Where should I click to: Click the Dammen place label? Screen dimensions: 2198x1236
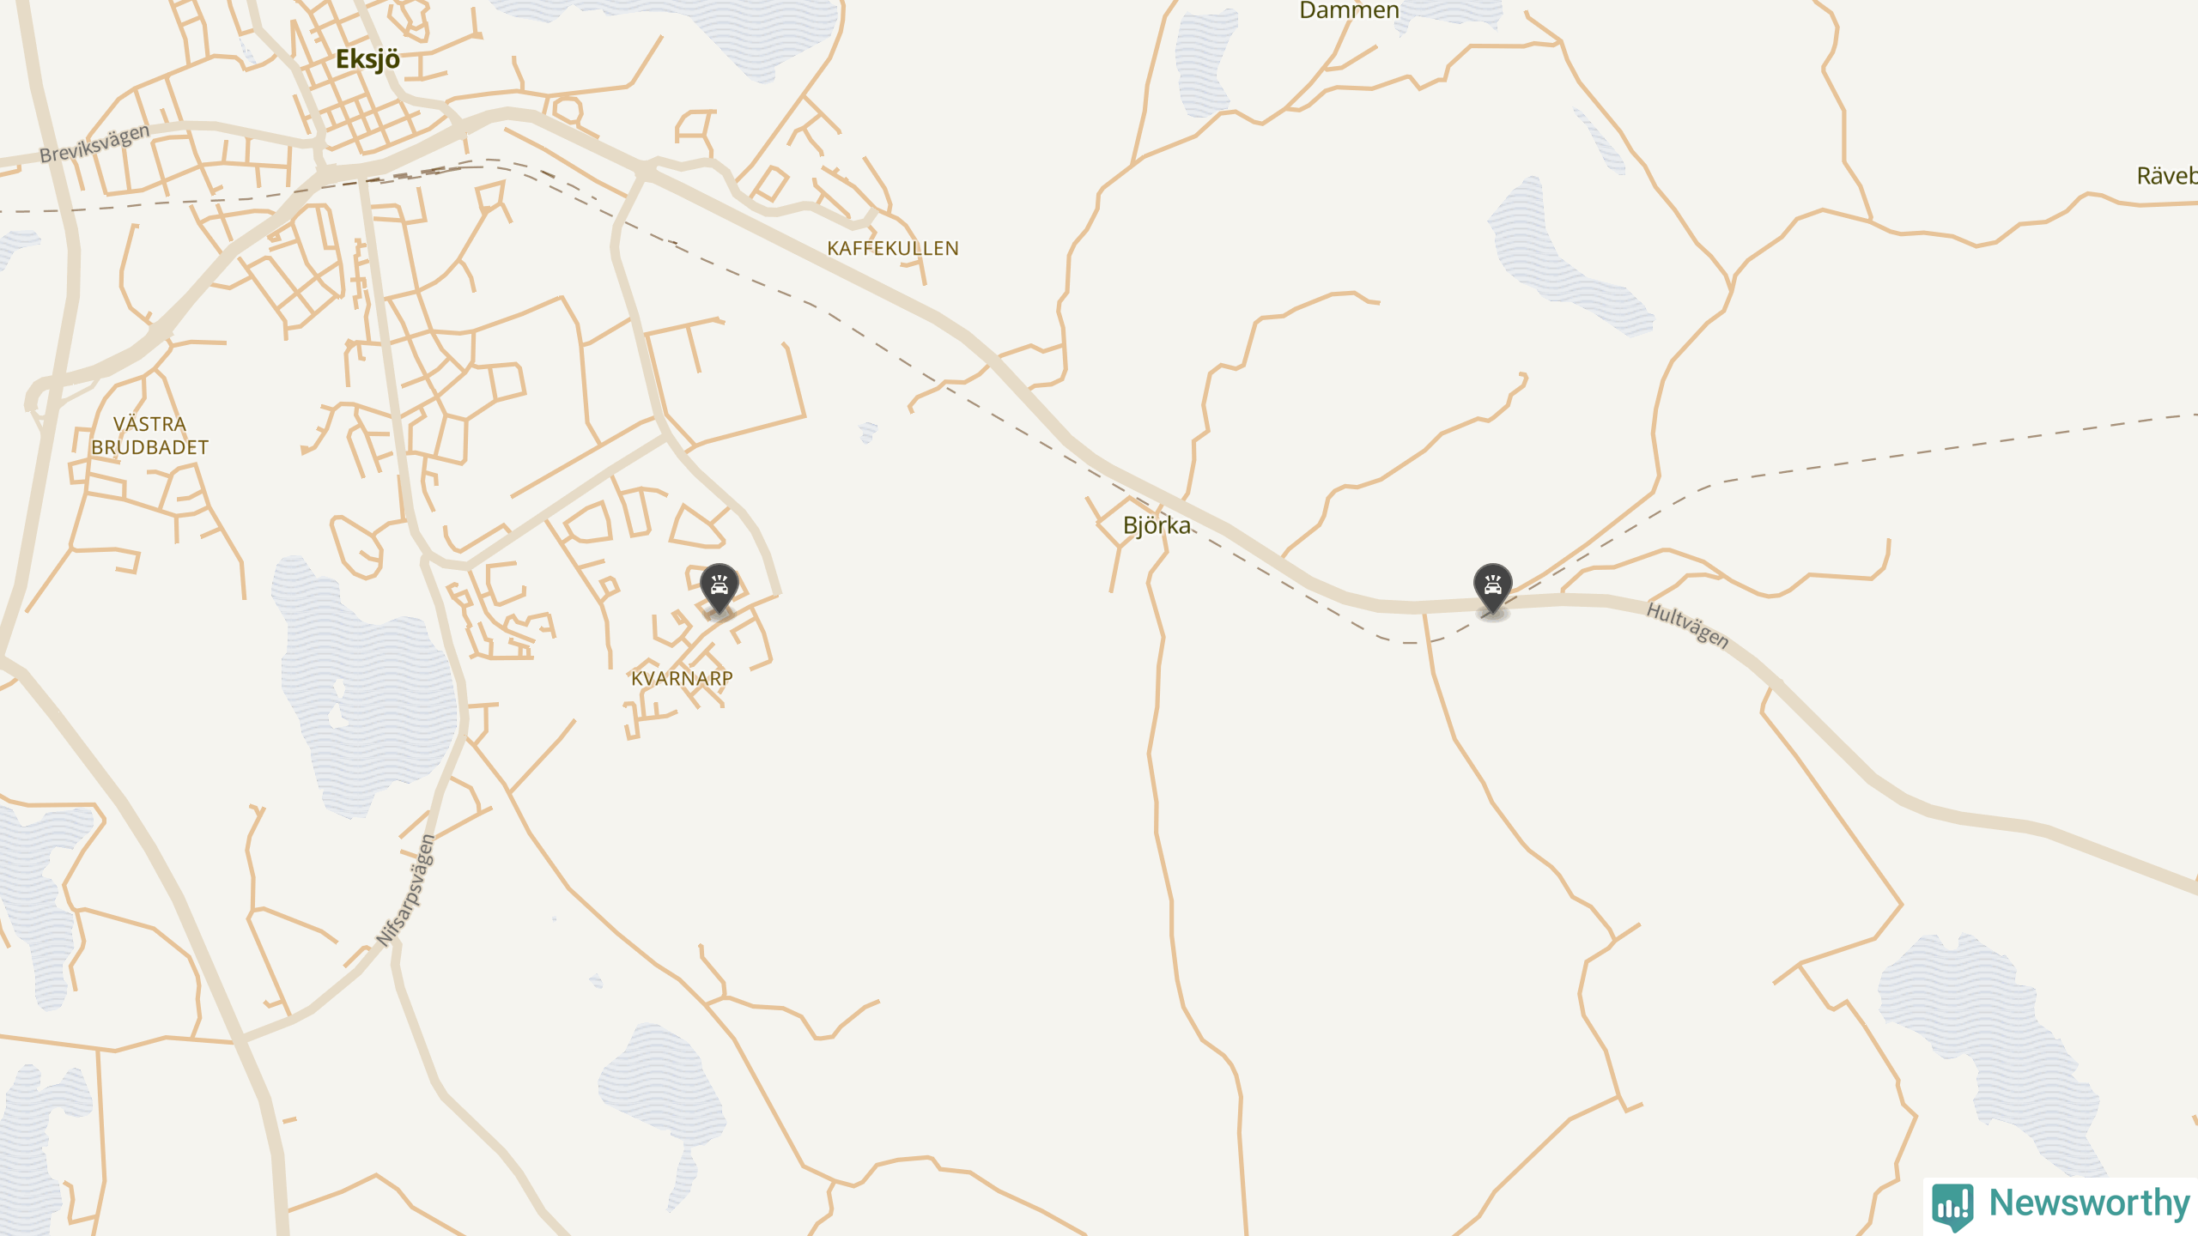click(x=1349, y=10)
